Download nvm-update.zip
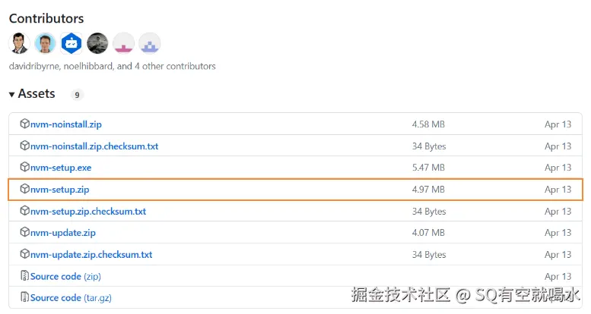The width and height of the screenshot is (591, 314). pos(63,232)
